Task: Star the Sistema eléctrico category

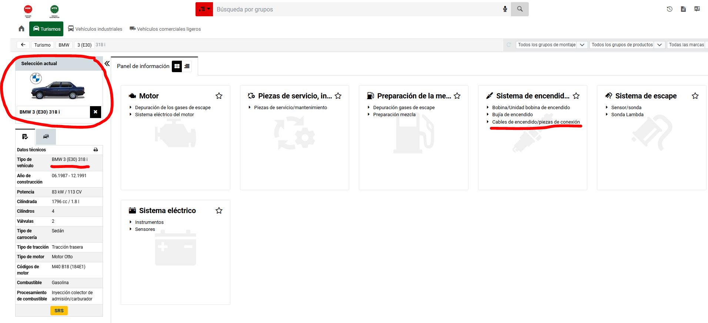Action: 219,211
